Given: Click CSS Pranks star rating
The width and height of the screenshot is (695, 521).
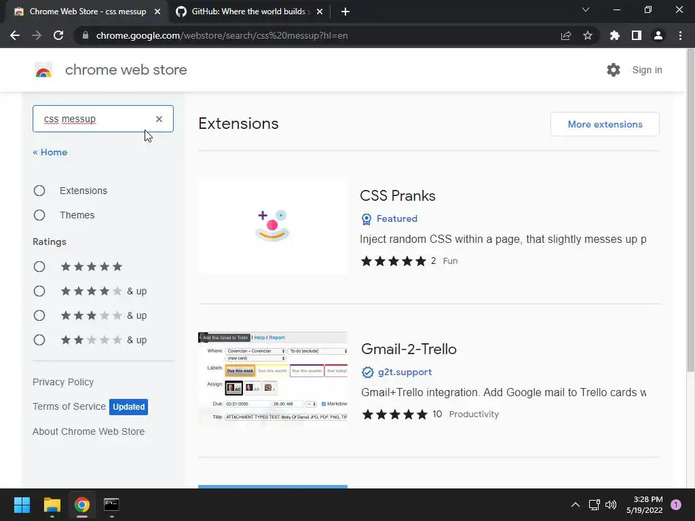Looking at the screenshot, I should (394, 261).
